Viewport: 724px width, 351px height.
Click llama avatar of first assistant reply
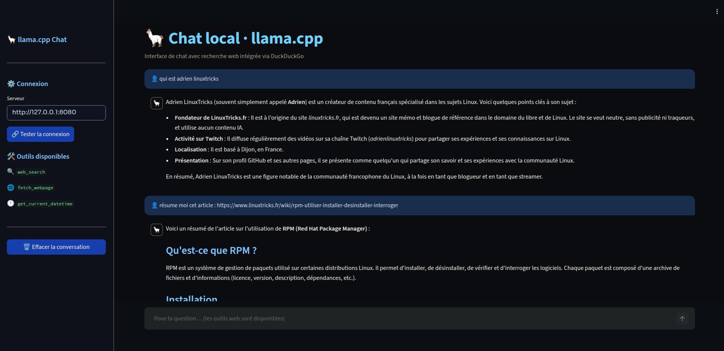157,103
